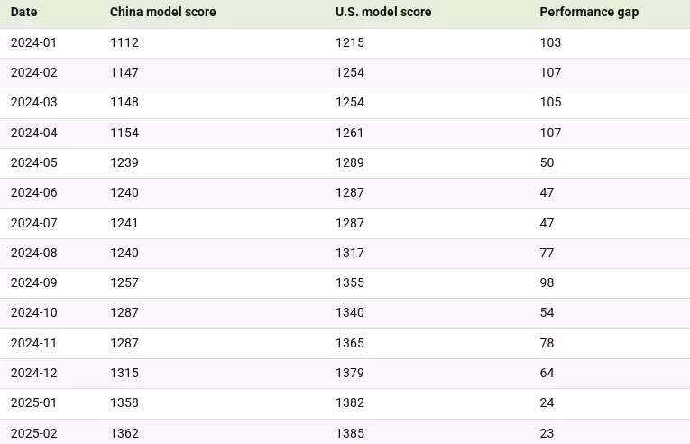Screen dimensions: 690x444
Task: Click the Performance gap column header
Action: click(x=589, y=13)
